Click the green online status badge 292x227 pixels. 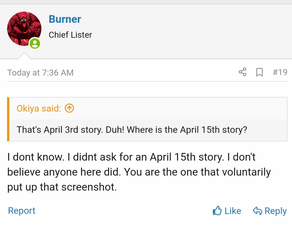(x=35, y=44)
